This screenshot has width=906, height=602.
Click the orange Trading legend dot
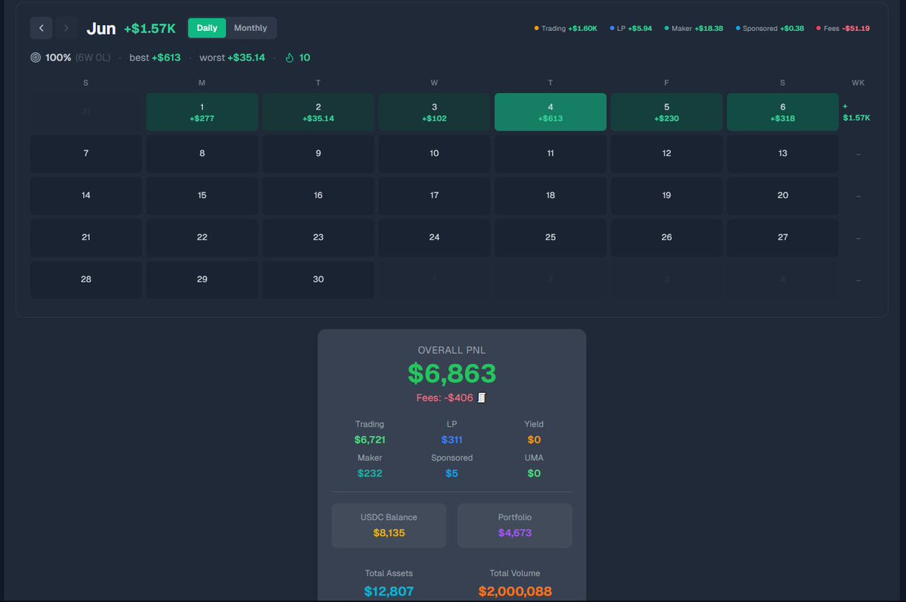[537, 29]
